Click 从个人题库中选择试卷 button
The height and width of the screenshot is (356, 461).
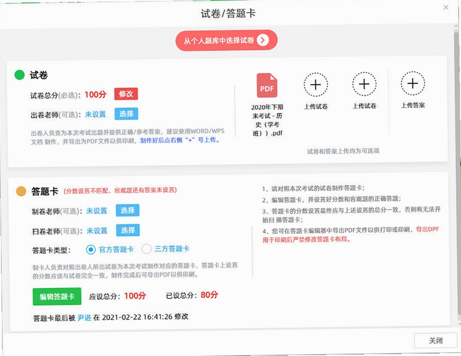(226, 40)
